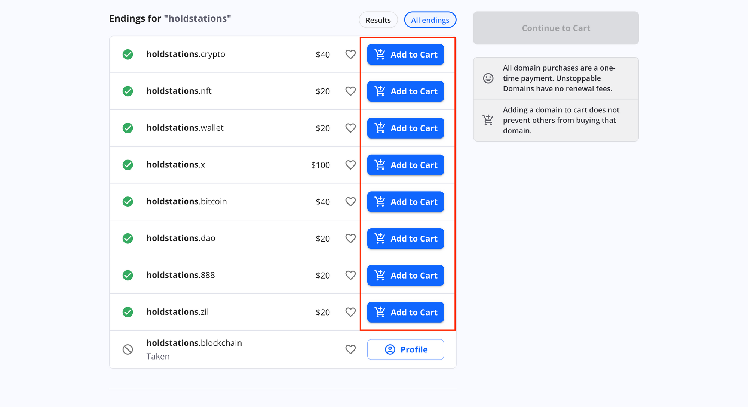The width and height of the screenshot is (748, 407).
Task: Click the smiley face icon in info panel
Action: coord(488,78)
